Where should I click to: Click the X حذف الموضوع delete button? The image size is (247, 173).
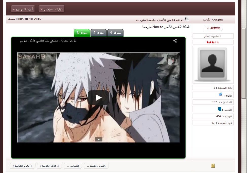[x=50, y=166]
